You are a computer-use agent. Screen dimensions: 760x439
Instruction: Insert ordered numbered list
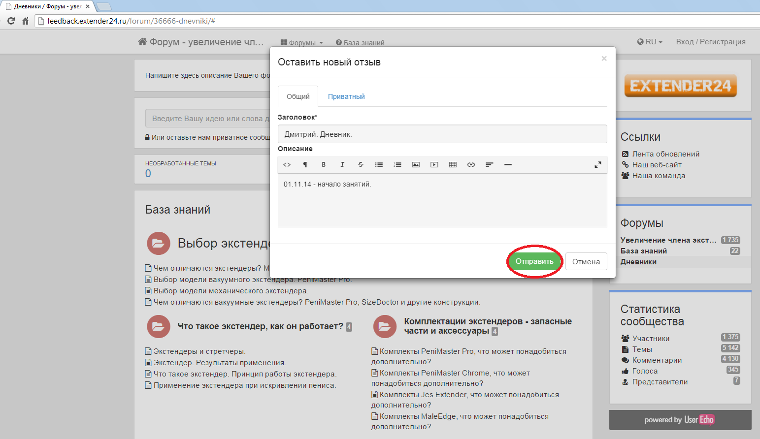click(x=397, y=165)
